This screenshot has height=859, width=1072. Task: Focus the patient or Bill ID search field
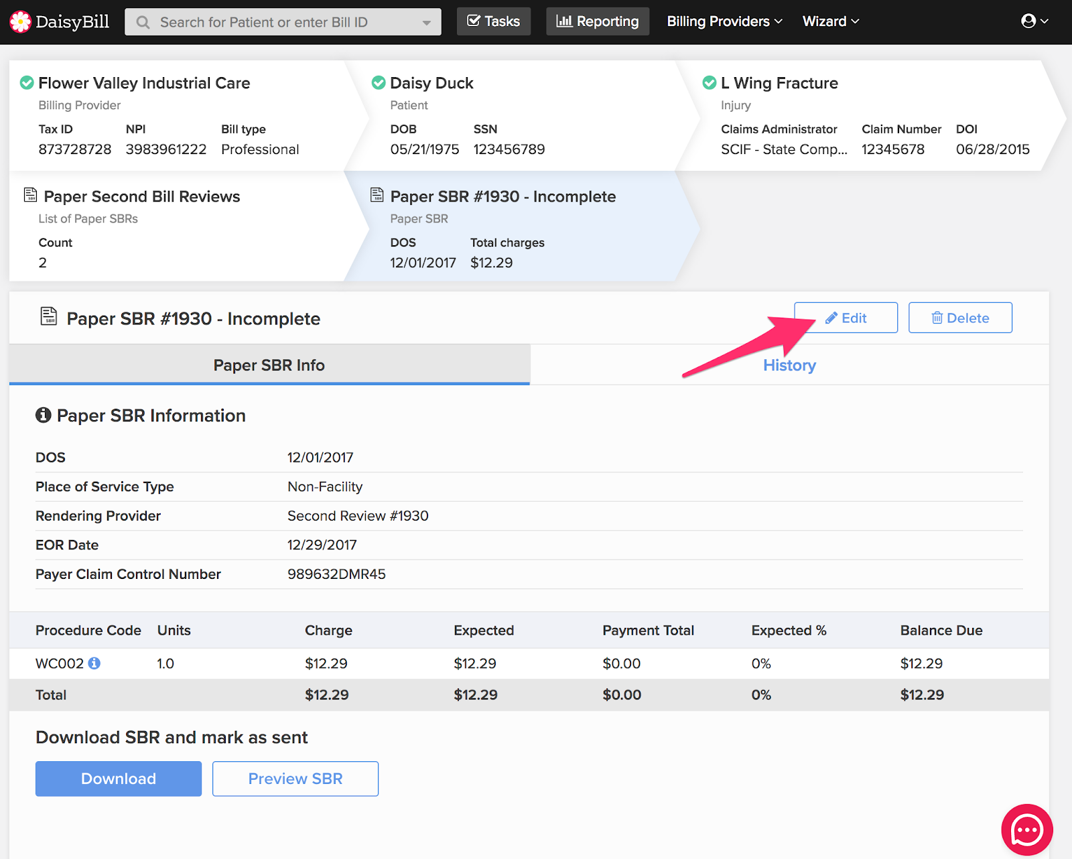click(x=283, y=22)
